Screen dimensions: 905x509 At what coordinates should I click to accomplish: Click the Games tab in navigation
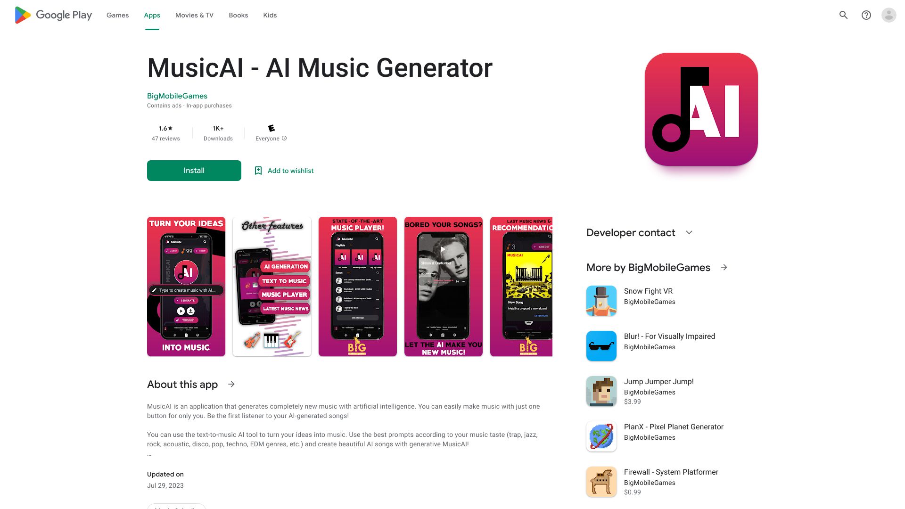pyautogui.click(x=117, y=15)
